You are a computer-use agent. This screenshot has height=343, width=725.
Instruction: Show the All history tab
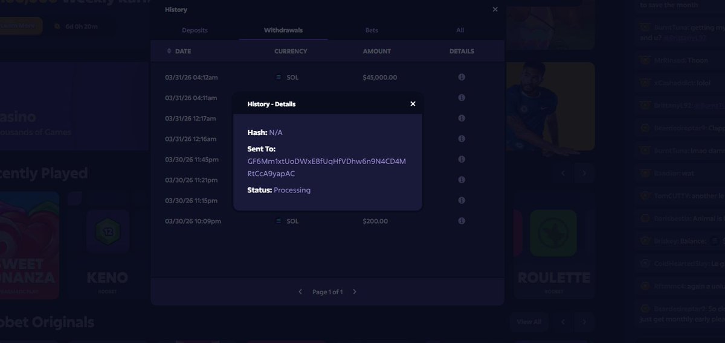[x=460, y=30]
